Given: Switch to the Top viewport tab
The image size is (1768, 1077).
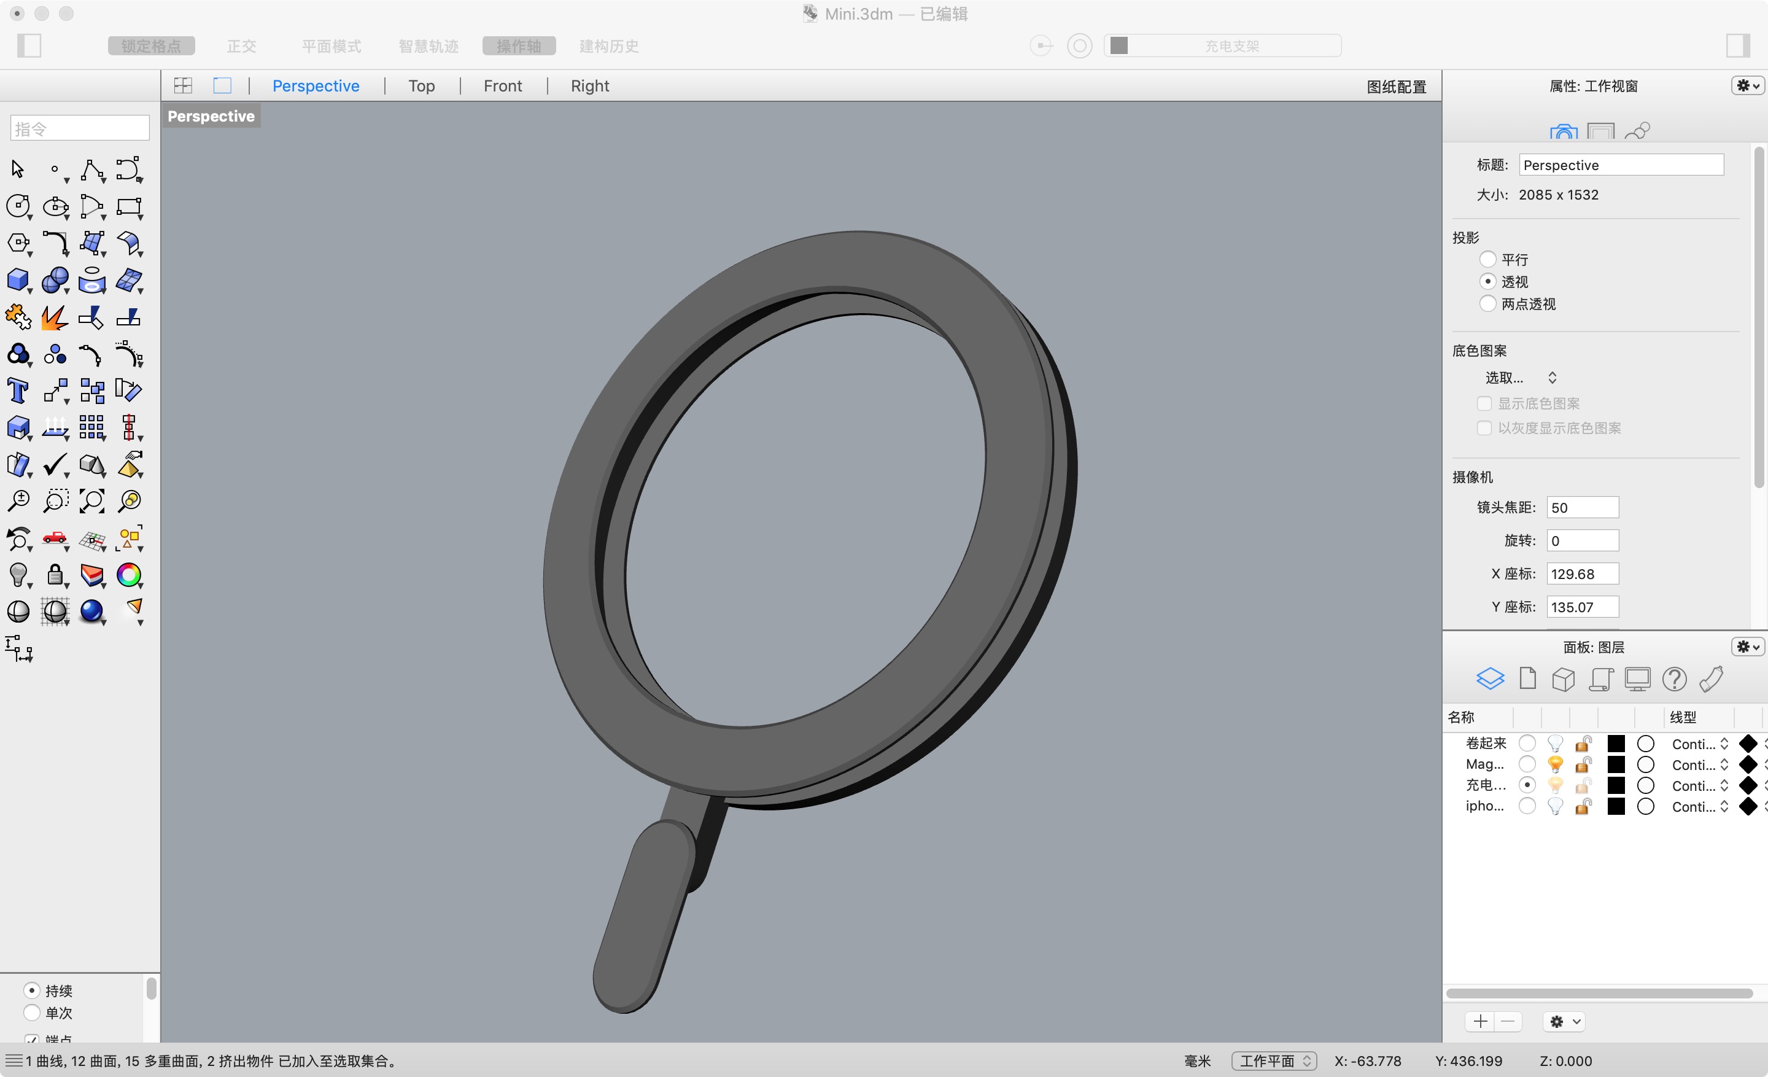Looking at the screenshot, I should tap(421, 86).
